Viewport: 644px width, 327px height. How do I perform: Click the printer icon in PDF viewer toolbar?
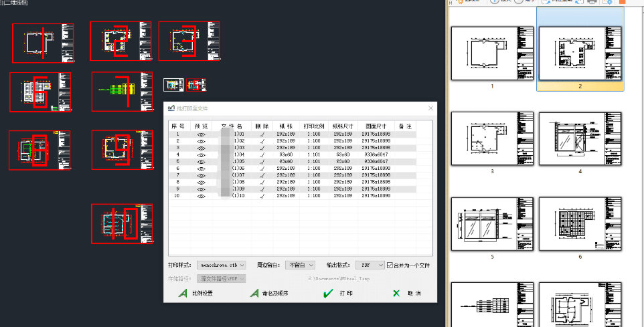(x=592, y=1)
